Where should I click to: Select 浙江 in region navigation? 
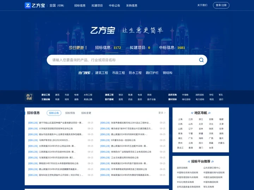pyautogui.click(x=201, y=119)
